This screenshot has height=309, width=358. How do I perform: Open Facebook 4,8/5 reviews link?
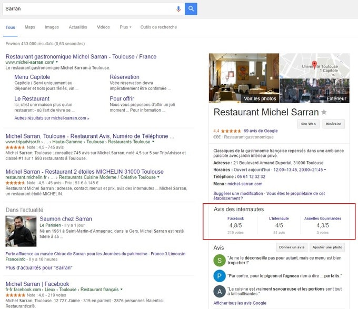(235, 218)
